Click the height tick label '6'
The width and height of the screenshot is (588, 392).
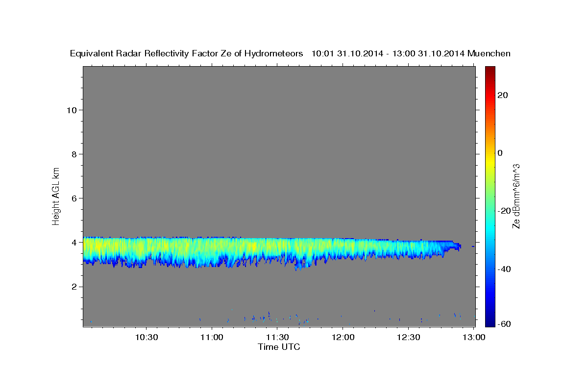click(x=73, y=198)
